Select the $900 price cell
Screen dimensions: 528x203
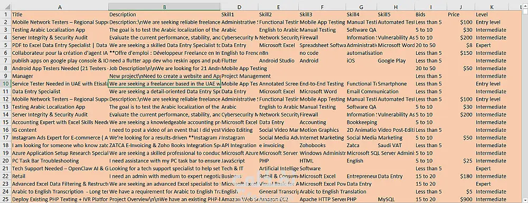[x=461, y=199]
